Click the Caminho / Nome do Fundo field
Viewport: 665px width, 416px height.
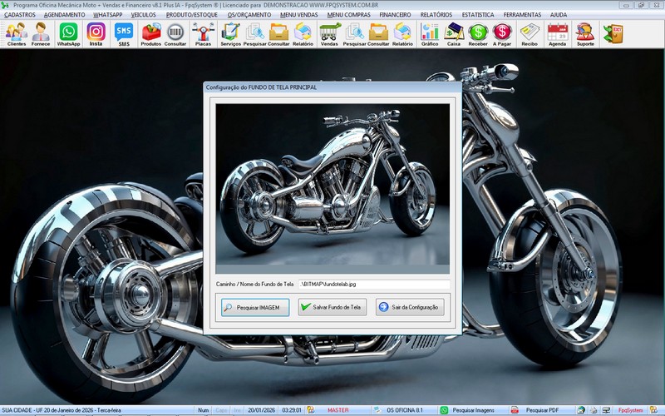(374, 284)
